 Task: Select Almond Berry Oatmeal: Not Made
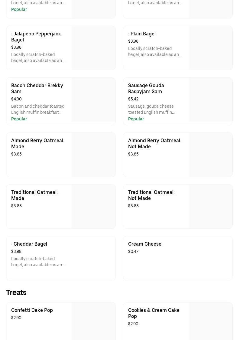pos(154,143)
